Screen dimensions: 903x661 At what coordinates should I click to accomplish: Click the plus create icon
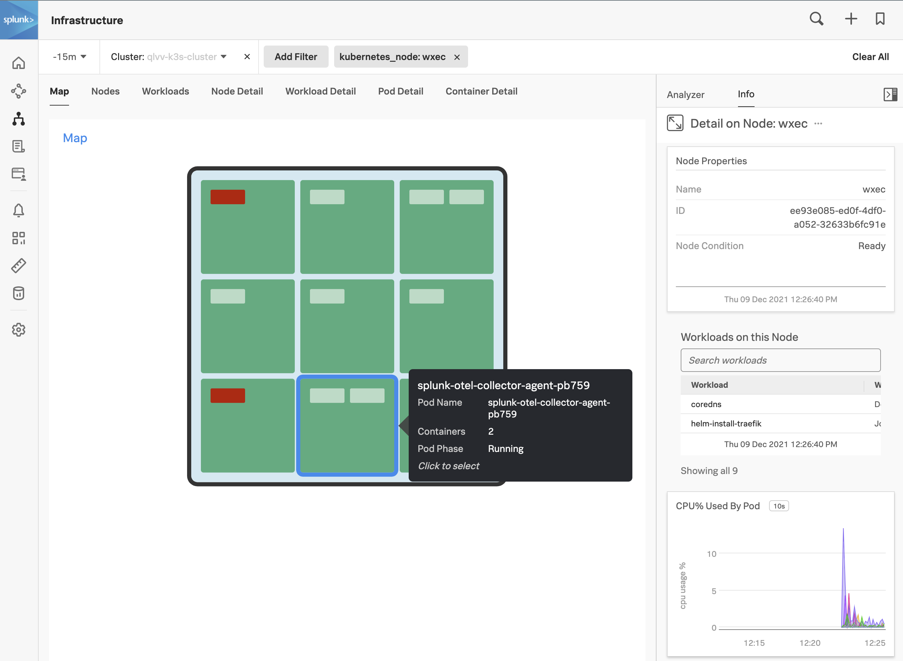point(851,19)
